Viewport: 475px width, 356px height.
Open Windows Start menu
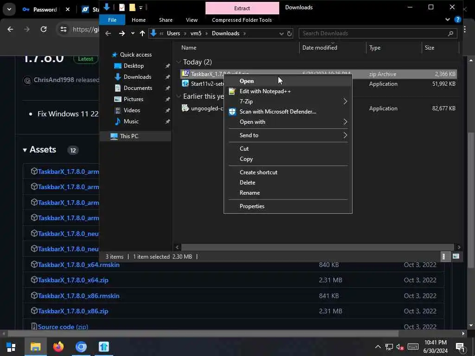tap(11, 347)
